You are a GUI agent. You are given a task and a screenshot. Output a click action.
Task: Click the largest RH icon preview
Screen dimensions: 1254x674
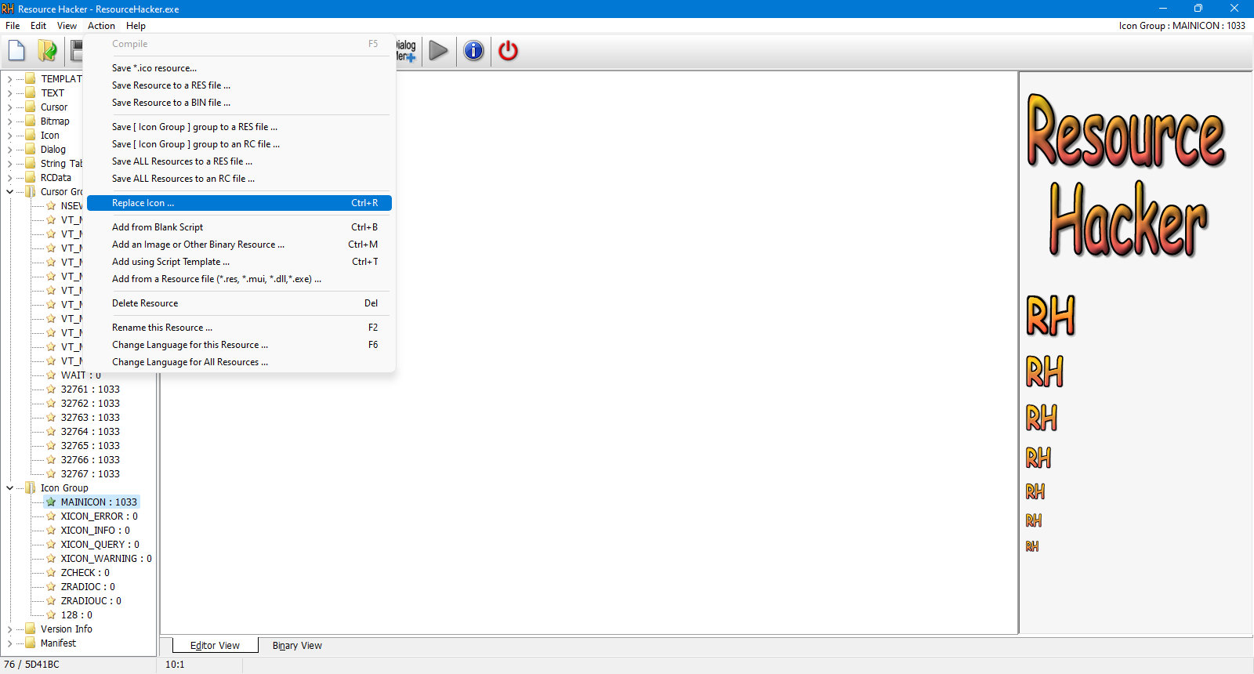[1050, 316]
